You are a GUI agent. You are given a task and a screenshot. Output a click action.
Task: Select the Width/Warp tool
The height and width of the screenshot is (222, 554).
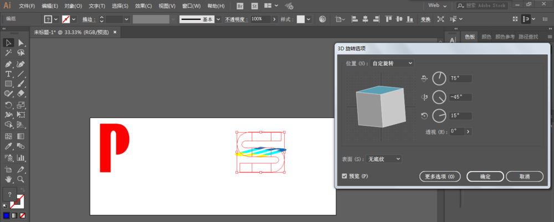[8, 115]
